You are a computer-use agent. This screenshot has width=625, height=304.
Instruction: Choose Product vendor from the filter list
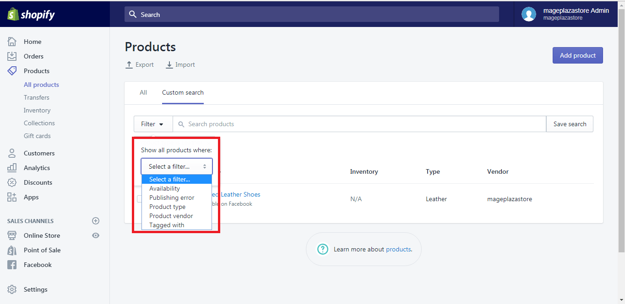pyautogui.click(x=171, y=215)
